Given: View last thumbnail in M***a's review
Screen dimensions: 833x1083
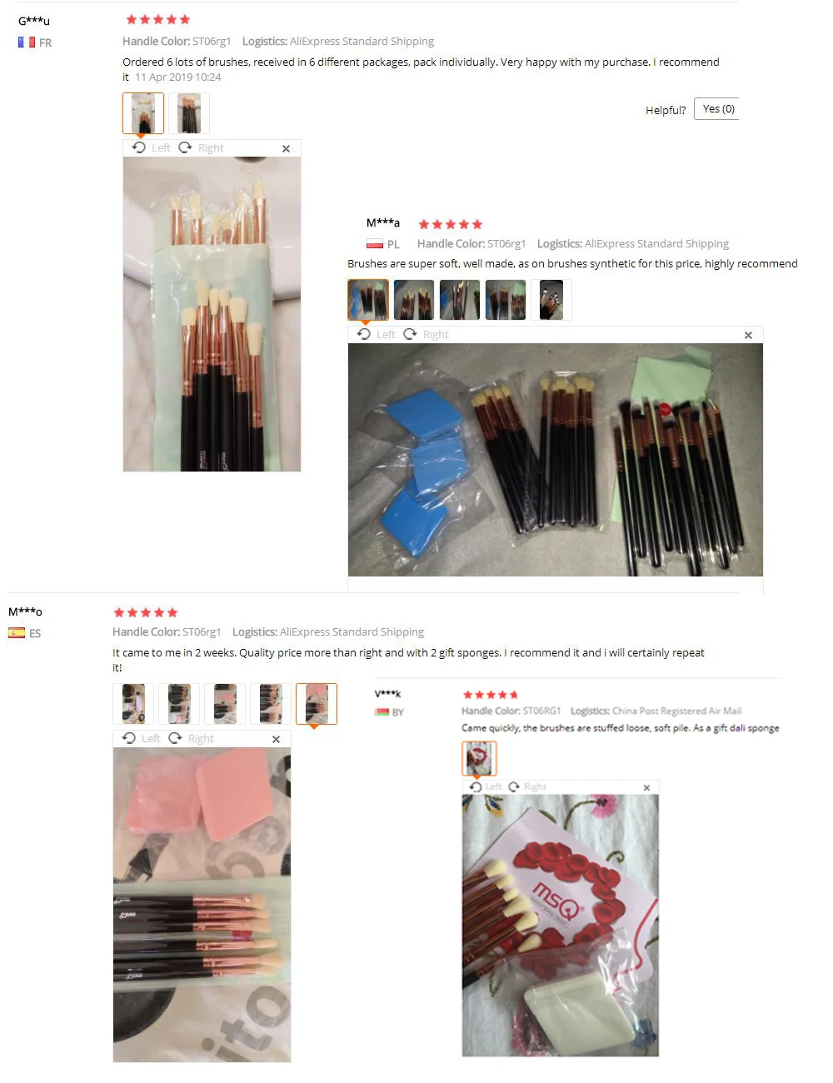Looking at the screenshot, I should [551, 300].
